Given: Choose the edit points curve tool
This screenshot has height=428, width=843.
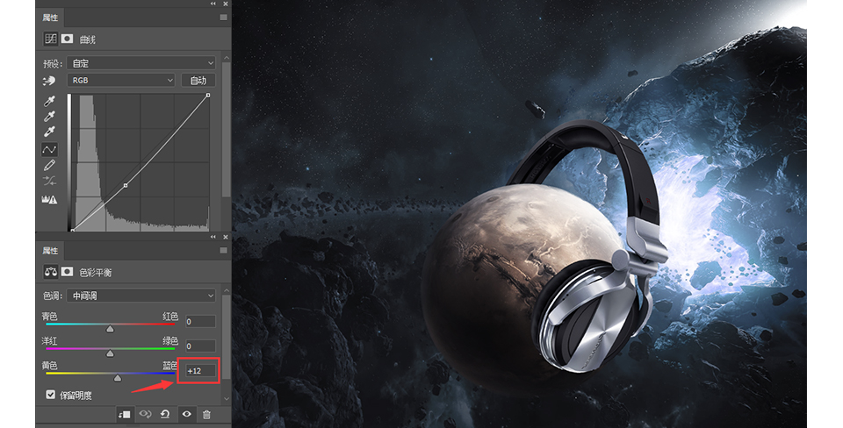Looking at the screenshot, I should click(49, 149).
